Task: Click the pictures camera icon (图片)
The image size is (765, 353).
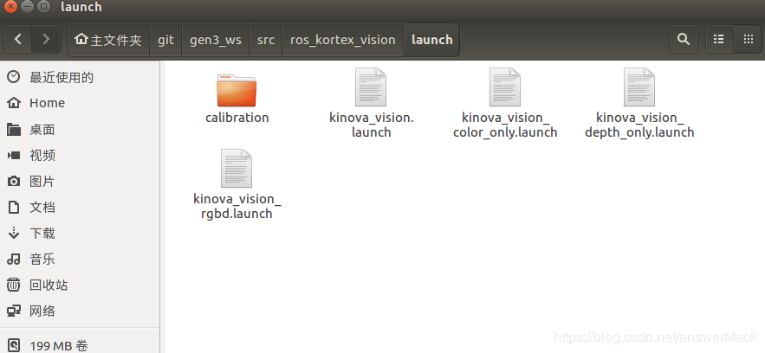Action: click(x=14, y=181)
